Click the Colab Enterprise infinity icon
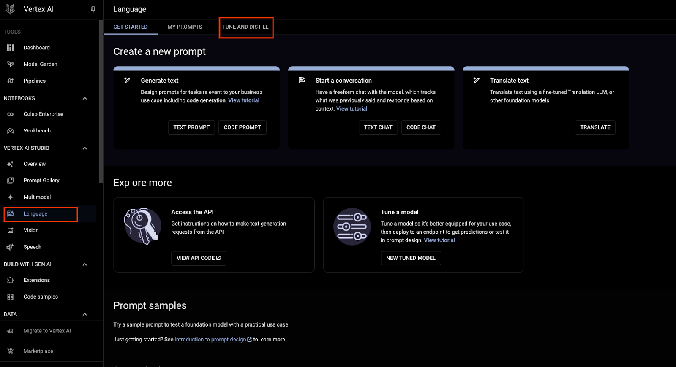The height and width of the screenshot is (367, 676). [x=11, y=114]
